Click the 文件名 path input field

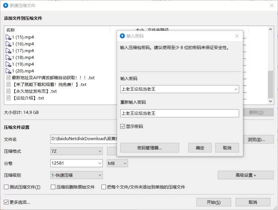(x=84, y=139)
